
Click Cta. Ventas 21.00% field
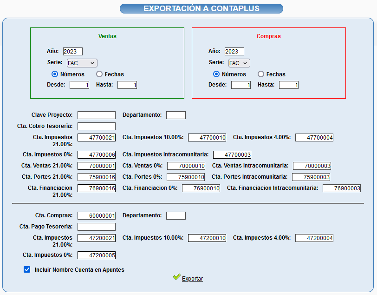pos(97,166)
